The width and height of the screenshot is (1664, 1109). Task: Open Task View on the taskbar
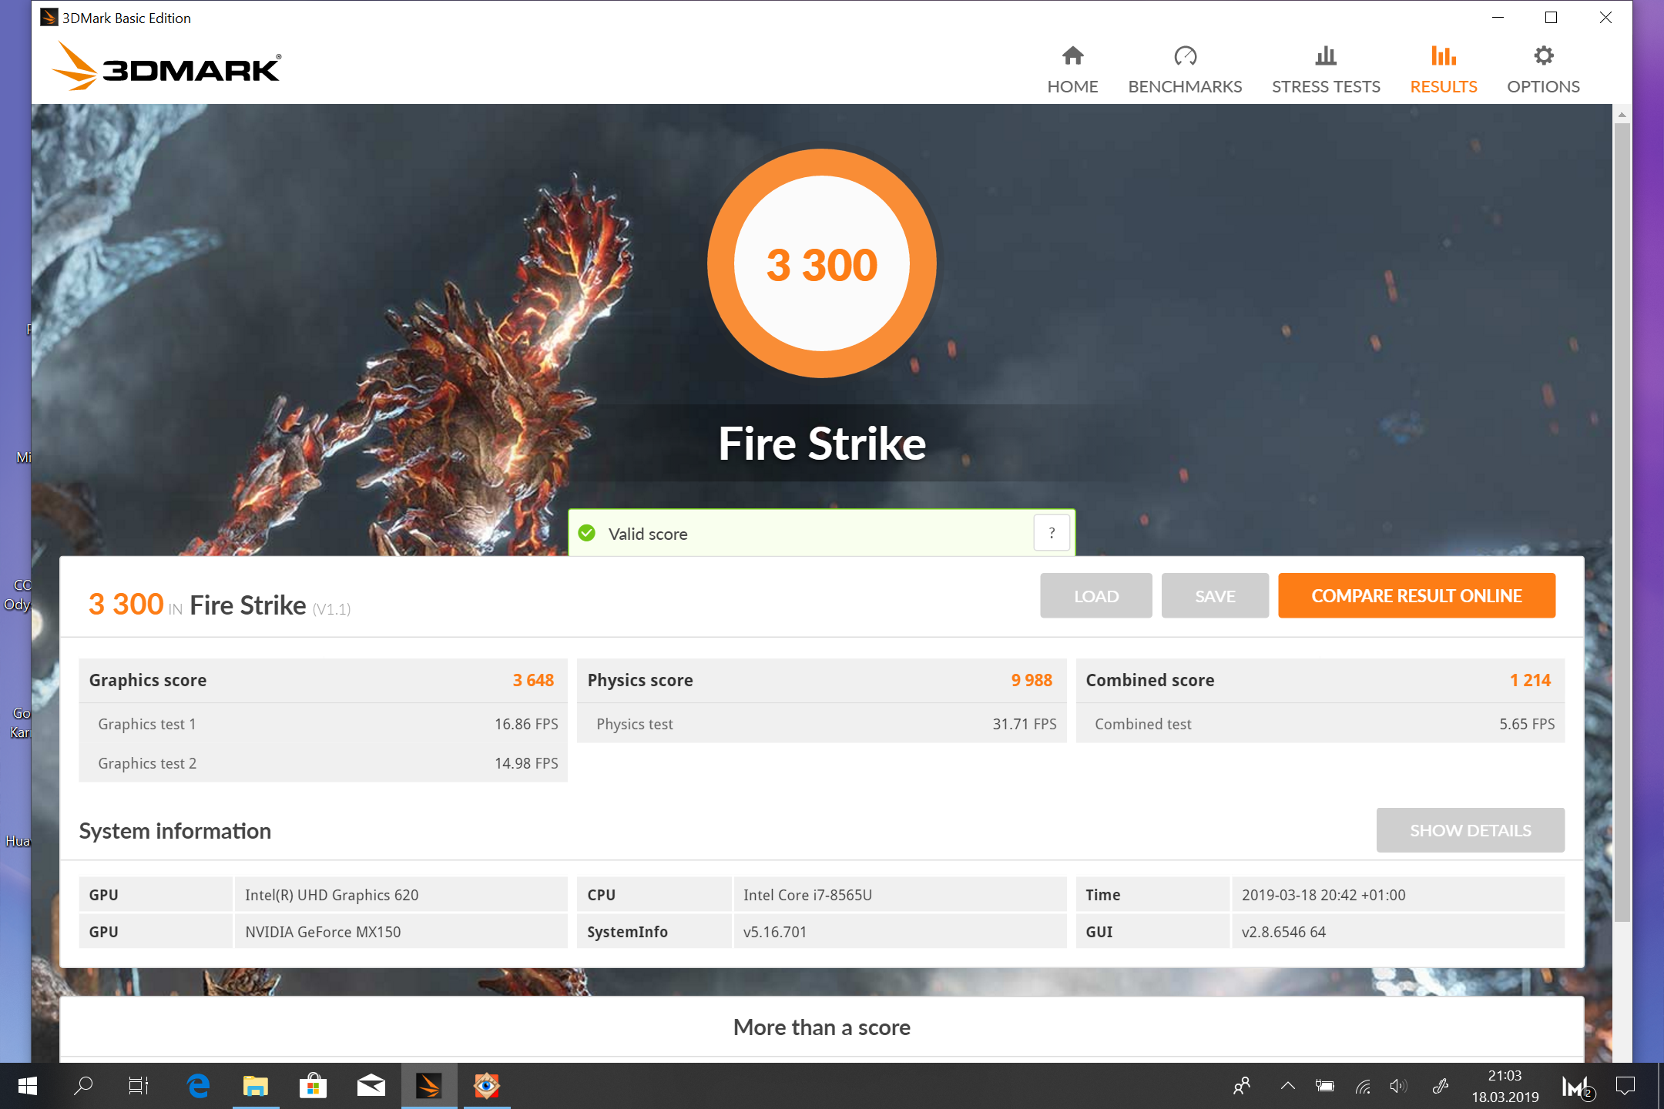click(139, 1086)
